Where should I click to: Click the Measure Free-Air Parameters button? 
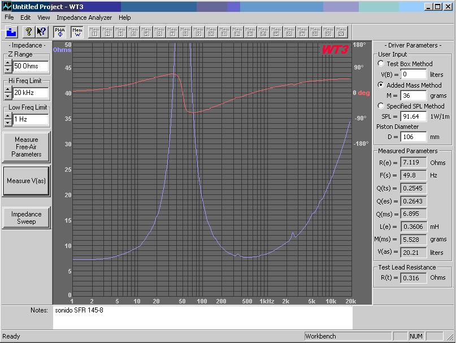26,147
